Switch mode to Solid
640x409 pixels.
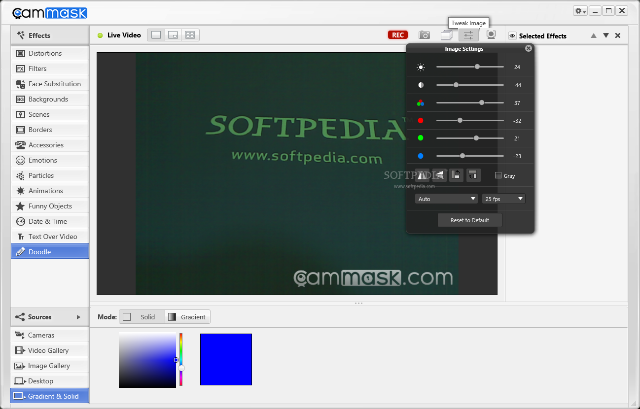pos(142,317)
